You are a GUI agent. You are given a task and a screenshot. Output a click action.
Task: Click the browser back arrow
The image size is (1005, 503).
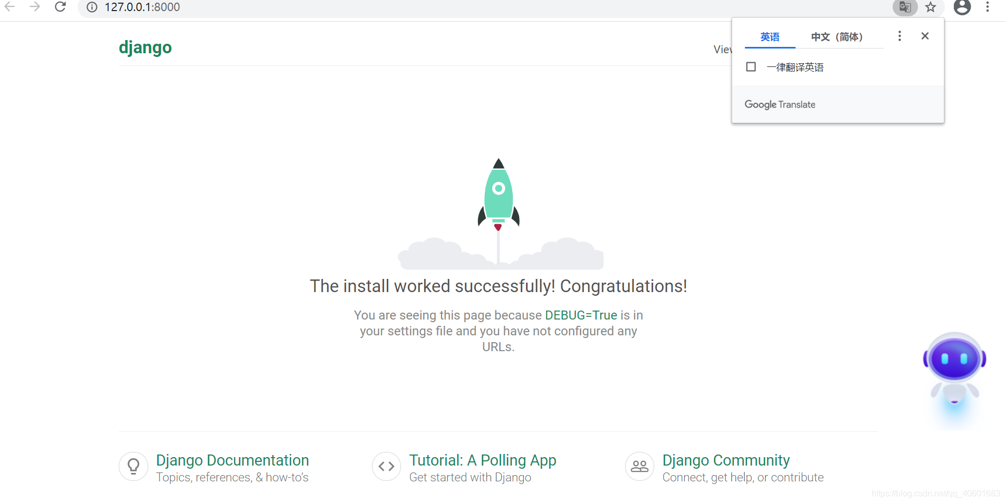9,7
